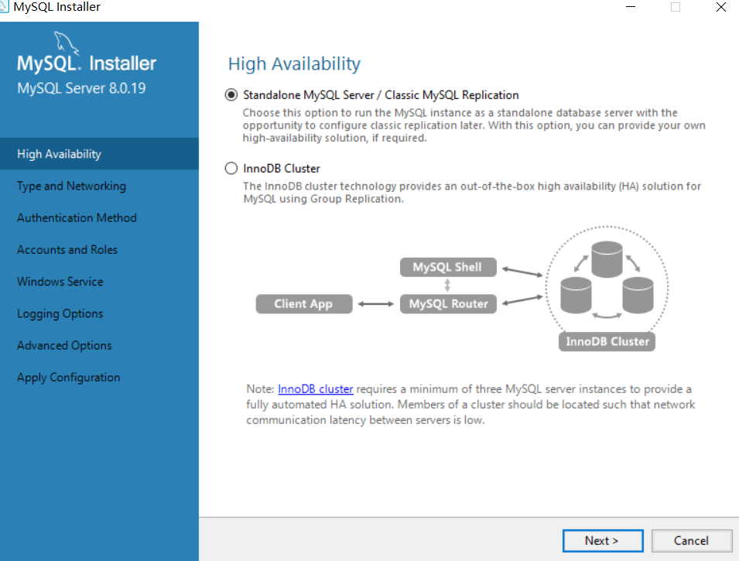Open the InnoDB cluster hyperlink
The height and width of the screenshot is (561, 739).
click(x=315, y=389)
